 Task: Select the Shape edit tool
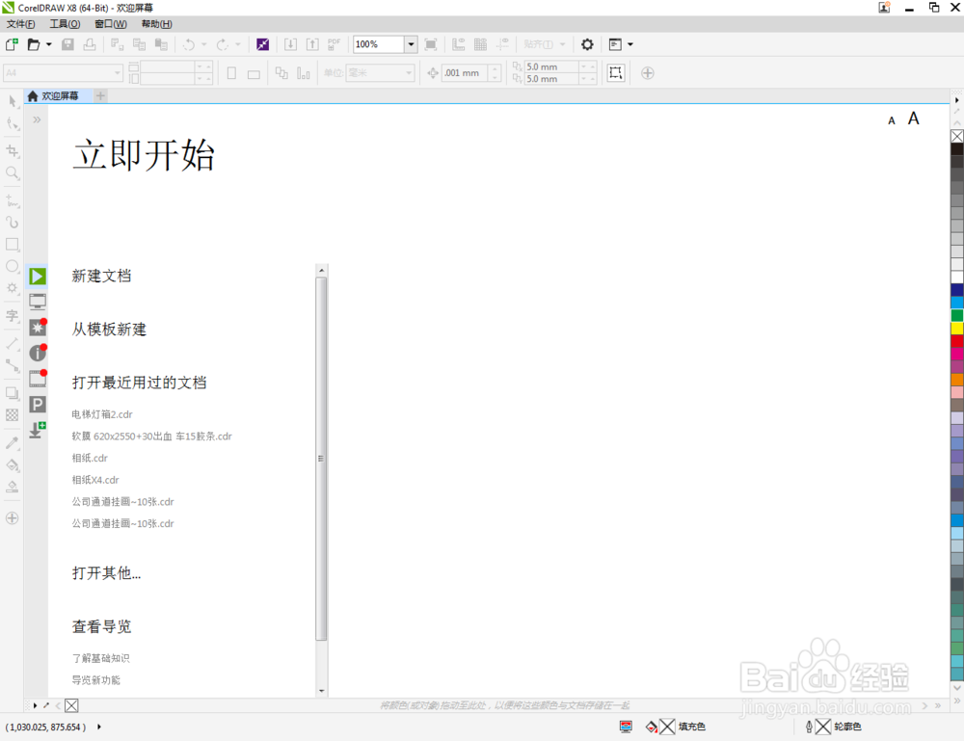tap(13, 123)
